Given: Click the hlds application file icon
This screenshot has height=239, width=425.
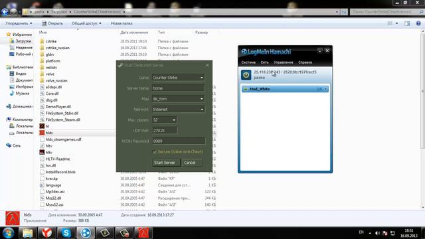Looking at the screenshot, I should (42, 133).
